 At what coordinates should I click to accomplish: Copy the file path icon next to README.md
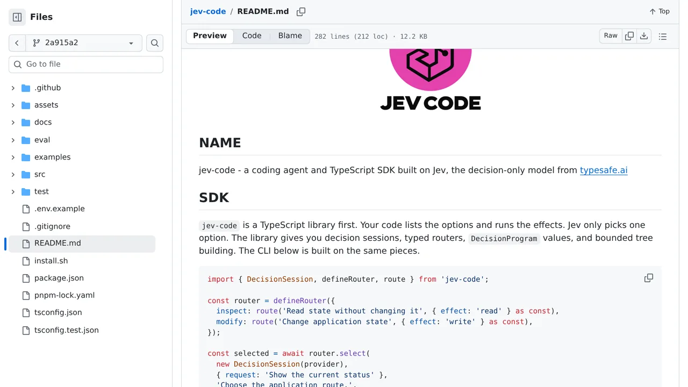[x=301, y=11]
